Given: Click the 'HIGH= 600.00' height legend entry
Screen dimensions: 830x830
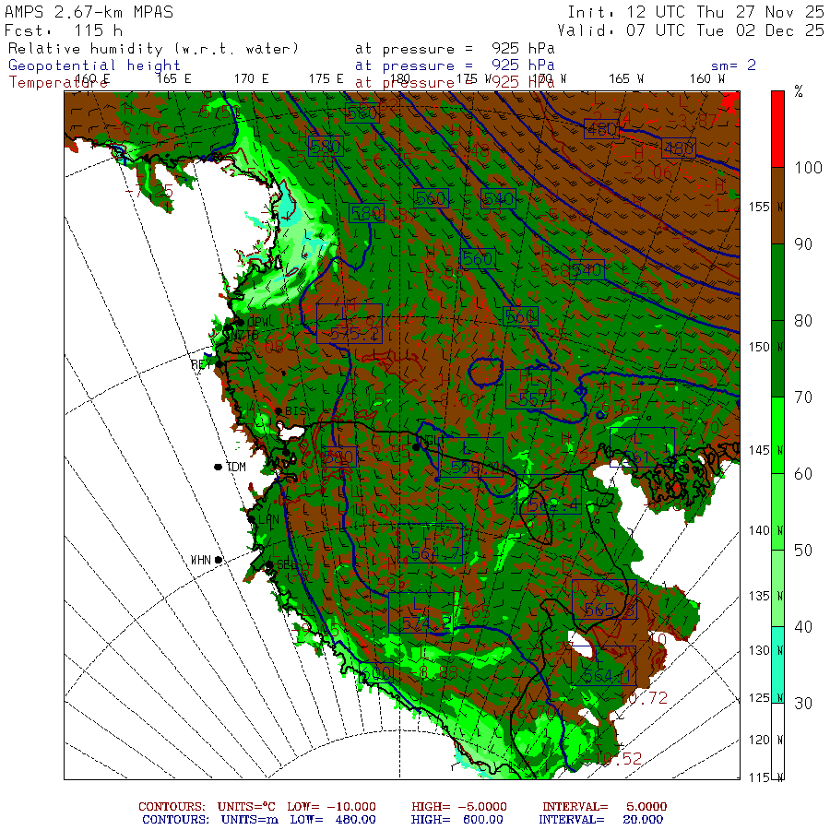Looking at the screenshot, I should tap(457, 820).
